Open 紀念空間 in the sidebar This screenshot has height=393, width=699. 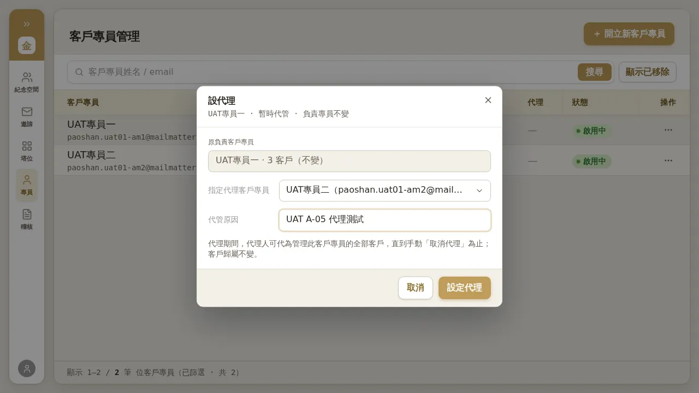[27, 82]
